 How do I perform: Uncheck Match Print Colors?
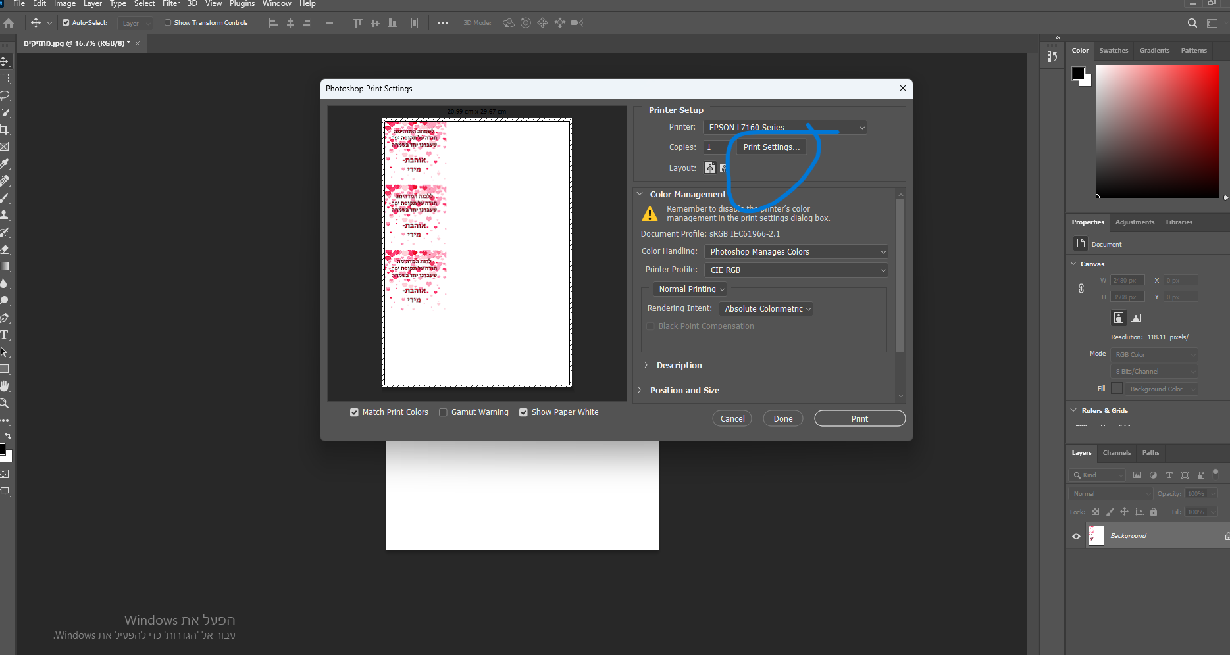coord(355,412)
